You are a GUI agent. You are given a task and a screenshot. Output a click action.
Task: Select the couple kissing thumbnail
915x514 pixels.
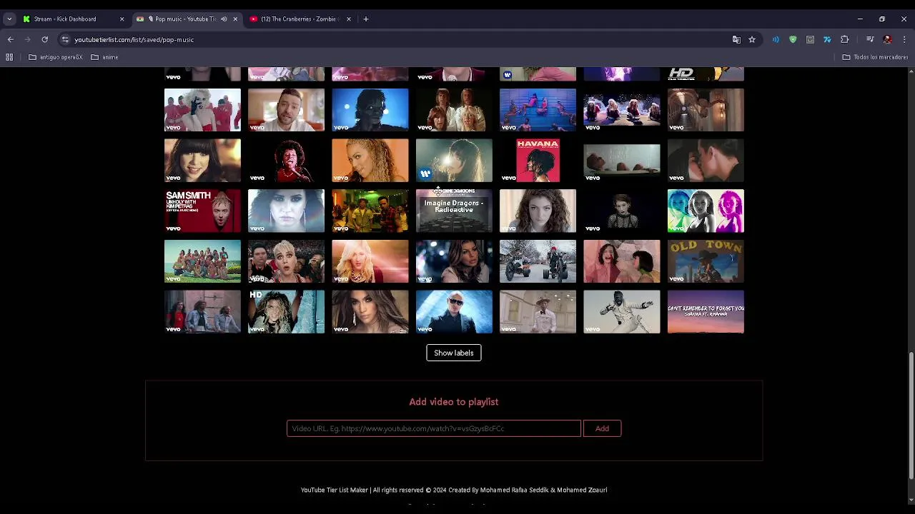coord(706,161)
